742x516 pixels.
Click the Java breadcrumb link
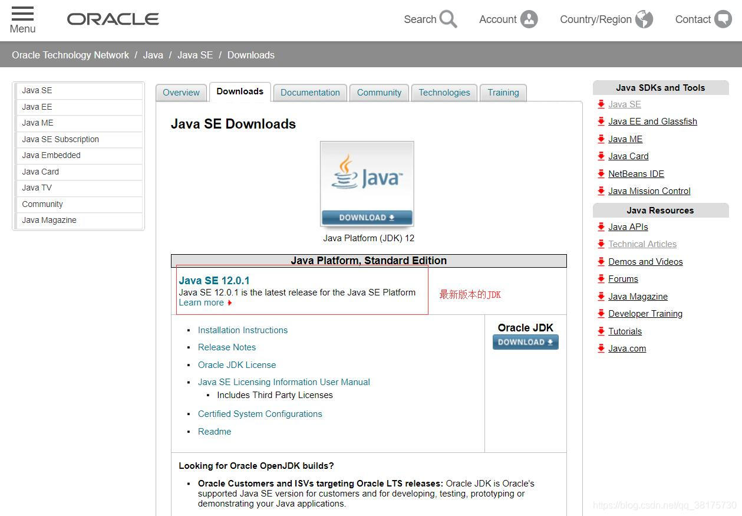[153, 55]
